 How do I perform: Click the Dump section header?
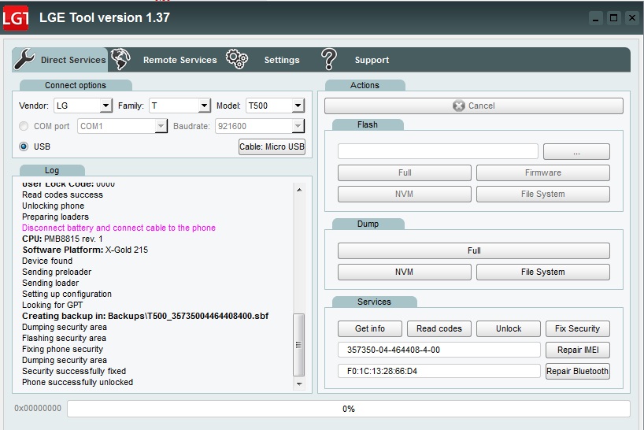tap(368, 224)
